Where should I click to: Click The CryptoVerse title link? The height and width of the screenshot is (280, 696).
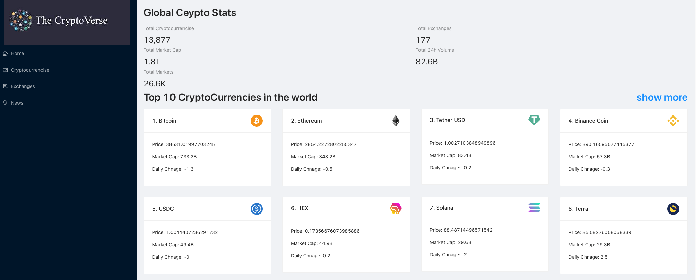(72, 21)
